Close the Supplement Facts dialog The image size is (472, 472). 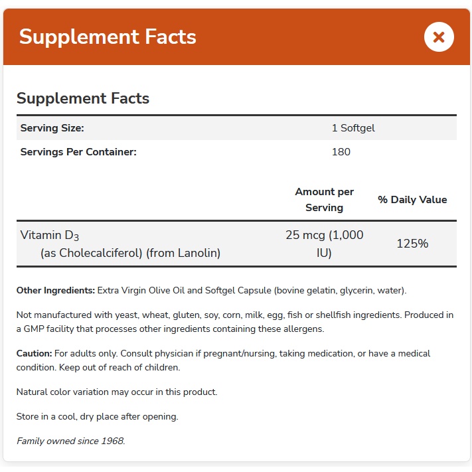click(x=439, y=37)
